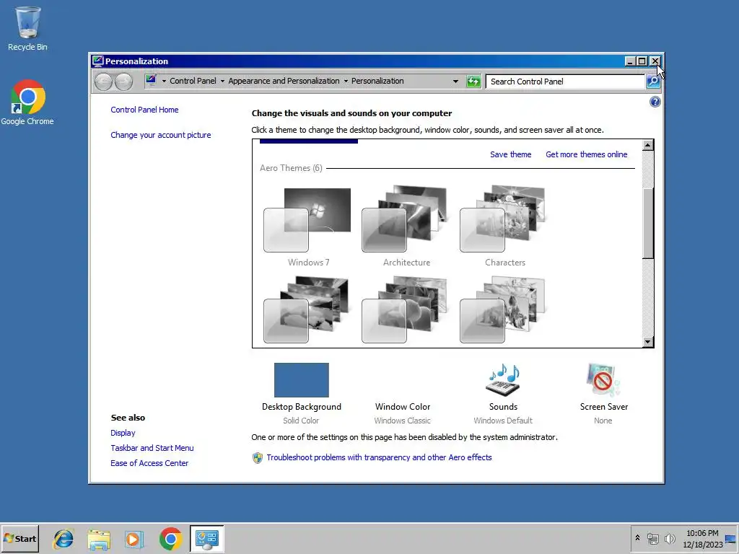The height and width of the screenshot is (554, 739).
Task: Open the Control Panel Home link
Action: click(144, 110)
